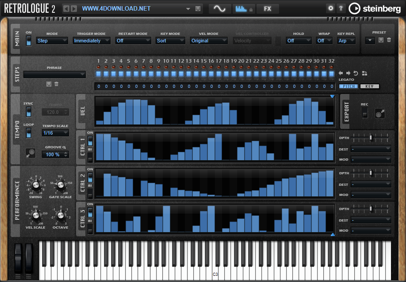Open the KEY REPL dropdown showing Arp

tap(346, 41)
